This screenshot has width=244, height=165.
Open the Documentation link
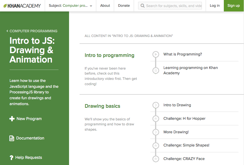pos(30,138)
